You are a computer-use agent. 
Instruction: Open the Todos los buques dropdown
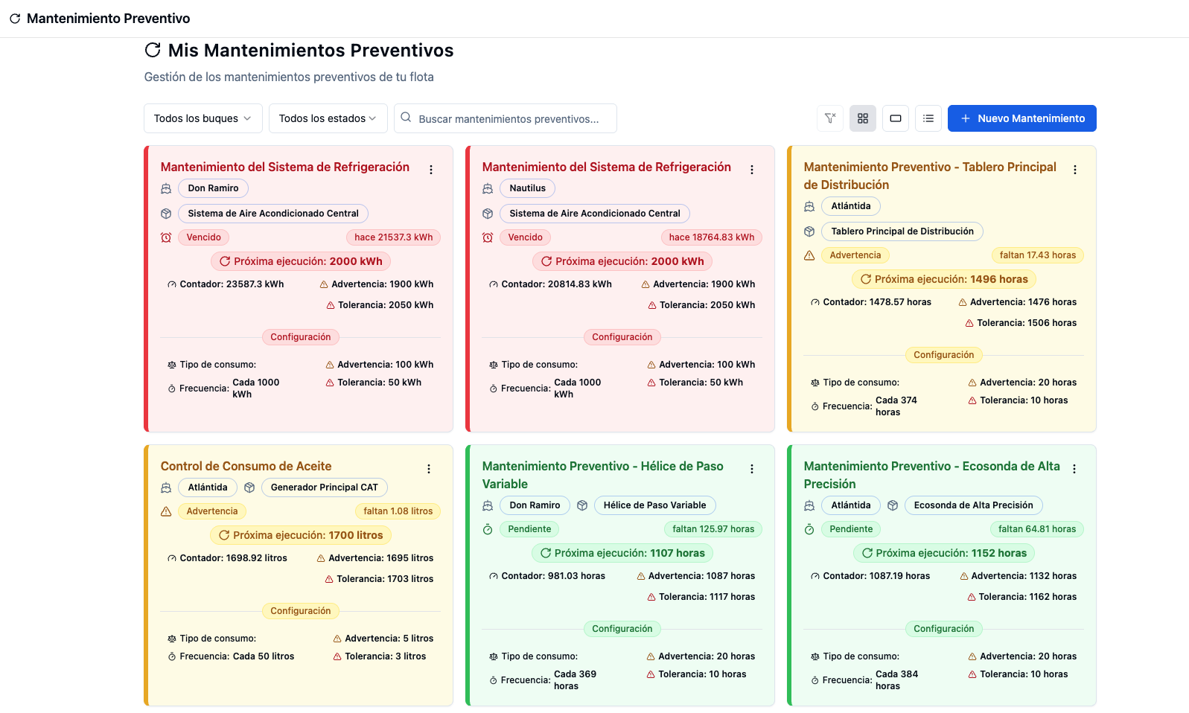[202, 118]
